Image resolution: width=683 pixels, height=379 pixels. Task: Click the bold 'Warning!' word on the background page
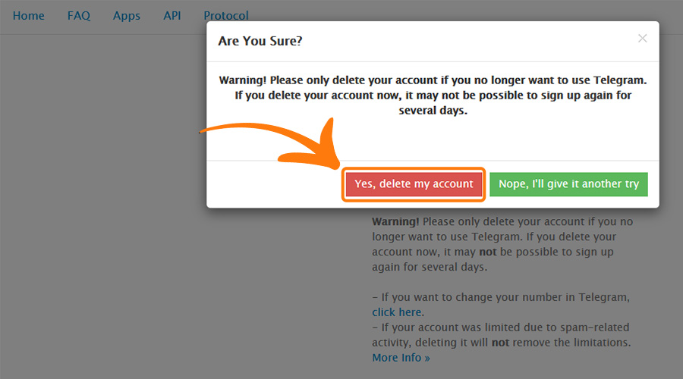point(395,222)
